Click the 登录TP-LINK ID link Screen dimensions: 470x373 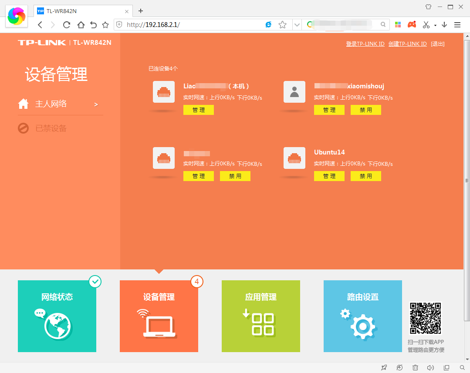[x=365, y=44]
